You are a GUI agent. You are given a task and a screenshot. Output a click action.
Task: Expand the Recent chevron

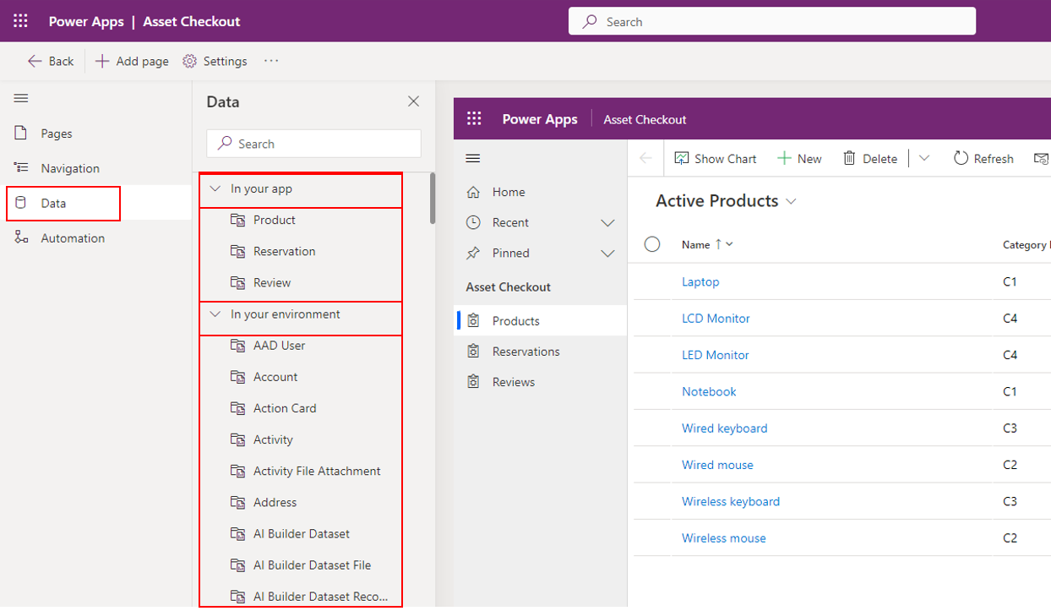(x=607, y=223)
